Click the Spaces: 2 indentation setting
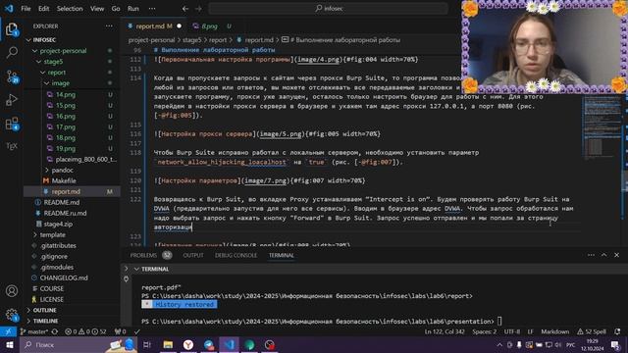The height and width of the screenshot is (353, 628). tap(484, 331)
